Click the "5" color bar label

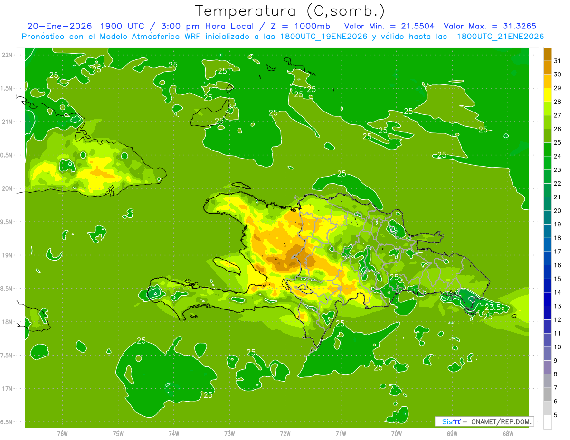(x=556, y=415)
